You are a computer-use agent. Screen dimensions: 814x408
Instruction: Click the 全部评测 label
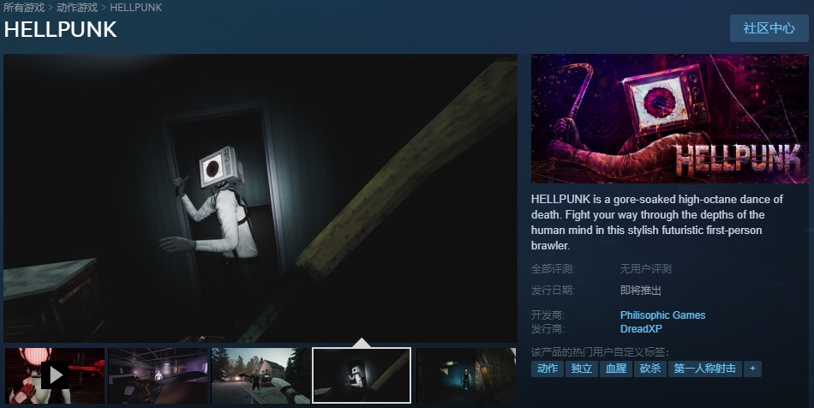pos(553,269)
